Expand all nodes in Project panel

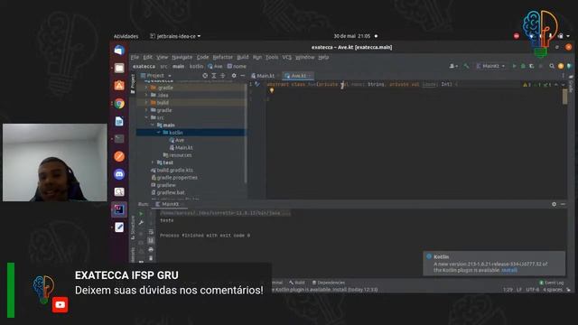click(214, 76)
